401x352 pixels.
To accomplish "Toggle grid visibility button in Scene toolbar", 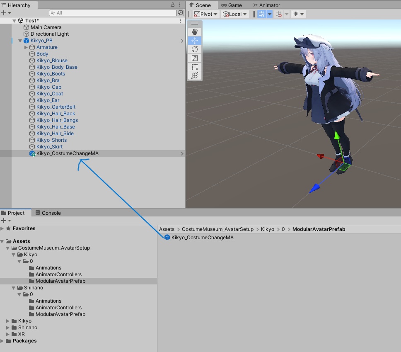I will coord(262,14).
